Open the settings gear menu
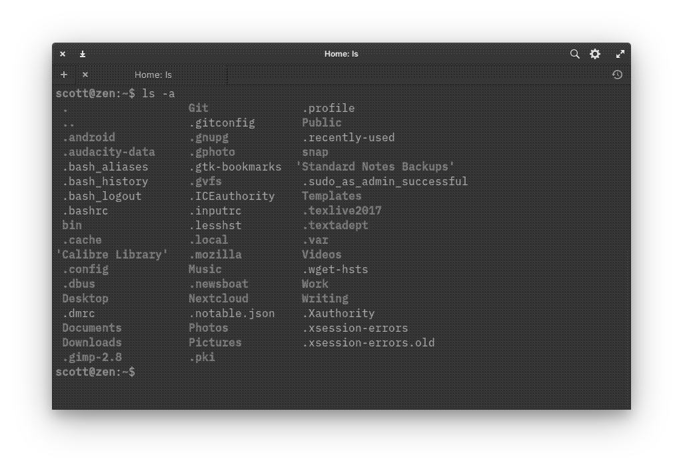 pos(595,54)
